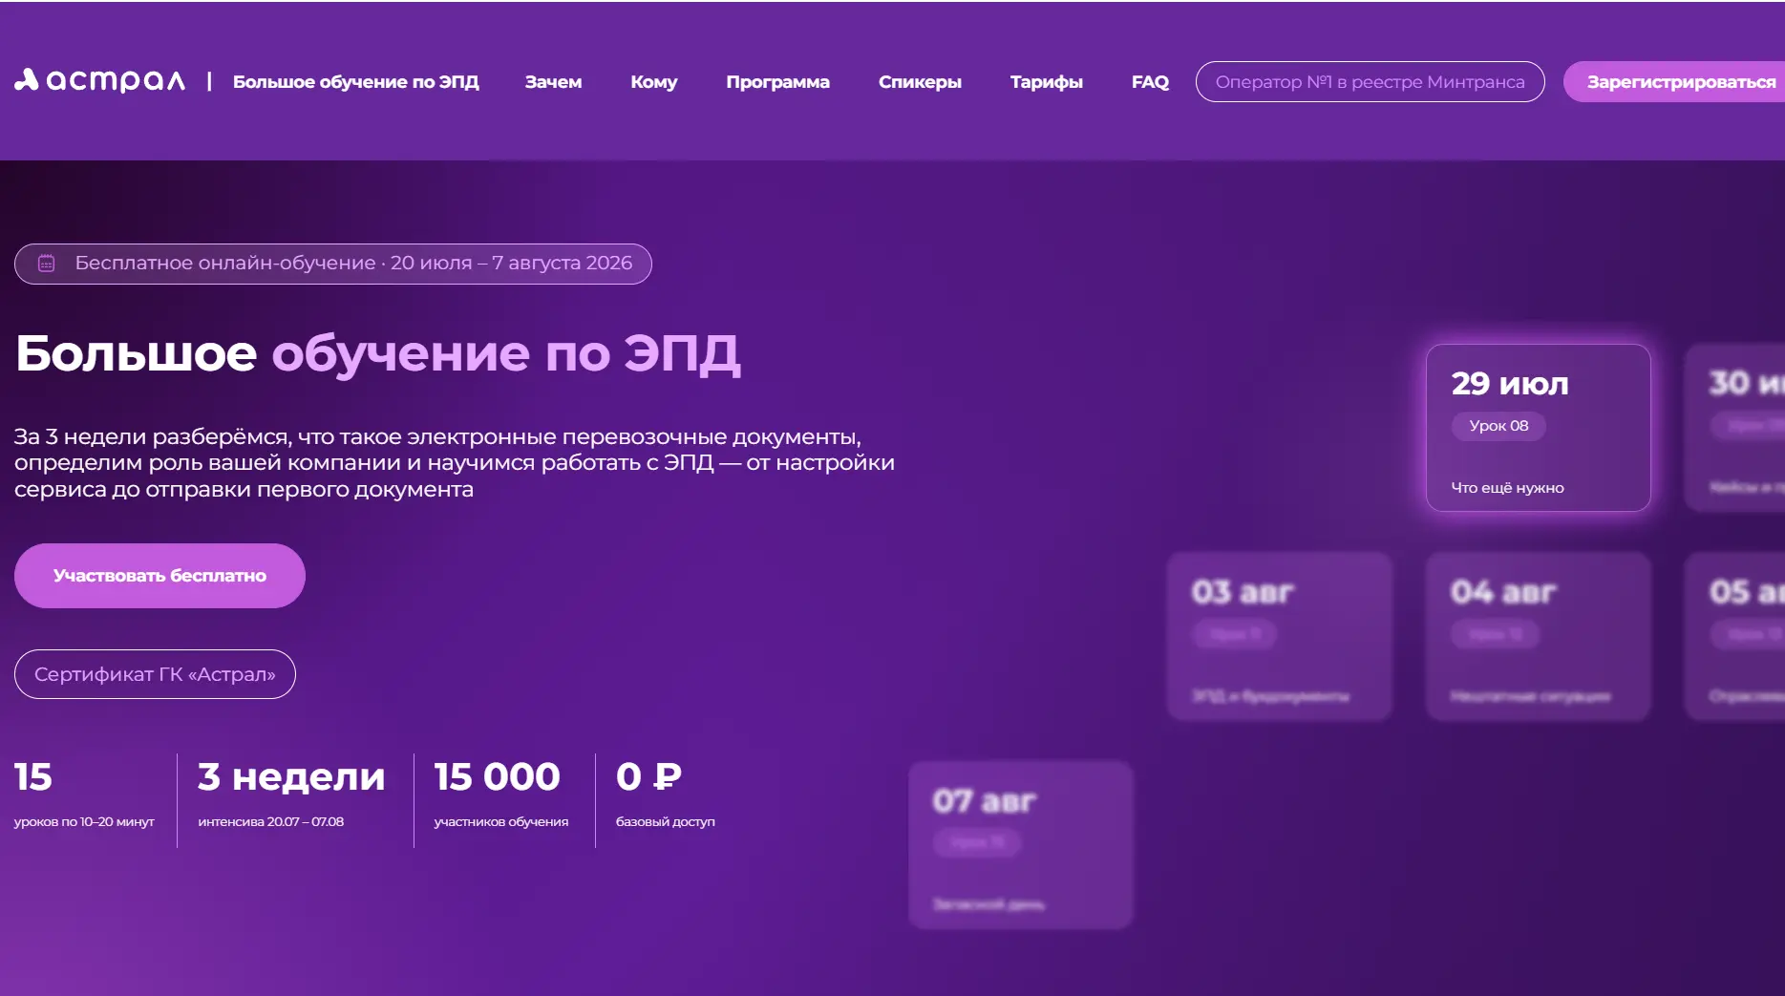
Task: Select the '07 авг' lesson card
Action: click(1020, 844)
